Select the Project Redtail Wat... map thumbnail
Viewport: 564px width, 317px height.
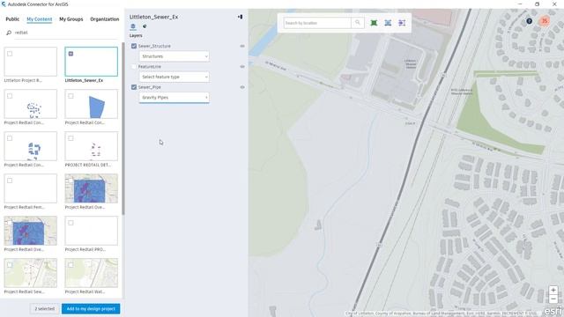tap(92, 273)
